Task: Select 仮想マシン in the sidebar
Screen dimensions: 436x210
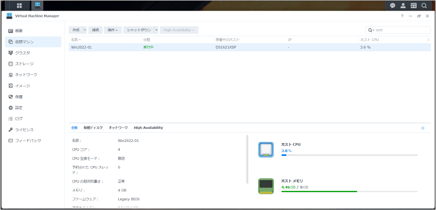Action: (33, 42)
